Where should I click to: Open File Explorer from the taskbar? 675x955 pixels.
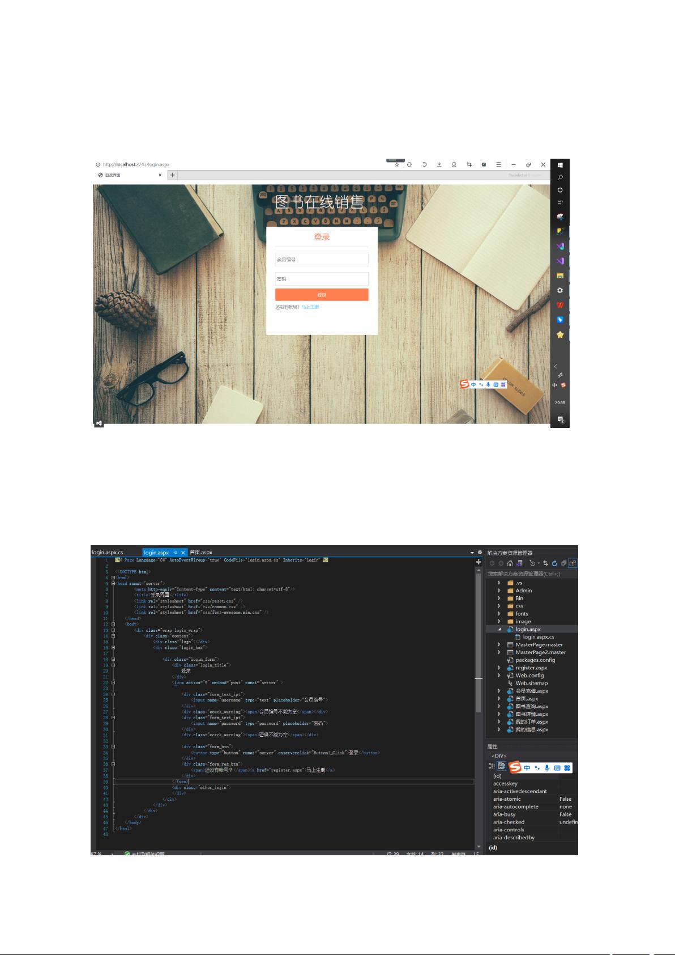(560, 275)
